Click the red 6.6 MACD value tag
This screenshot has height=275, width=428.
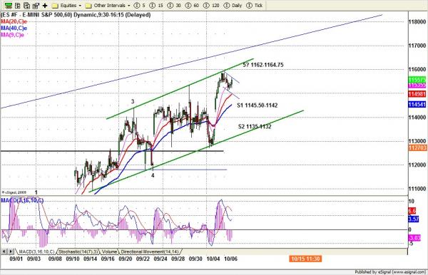point(412,211)
